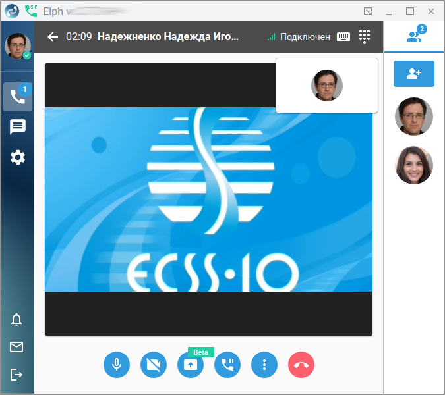Click the green SIP phone icon

[x=31, y=11]
